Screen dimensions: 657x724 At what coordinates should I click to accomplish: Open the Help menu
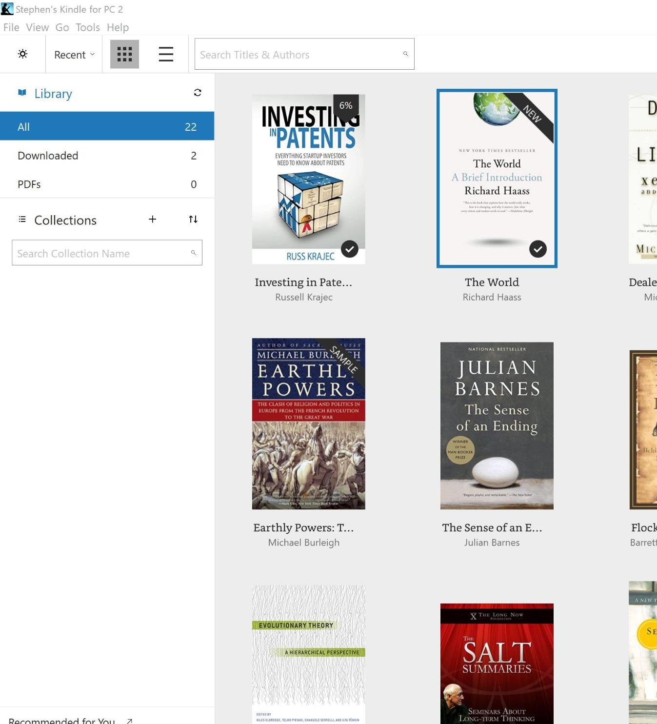tap(118, 27)
